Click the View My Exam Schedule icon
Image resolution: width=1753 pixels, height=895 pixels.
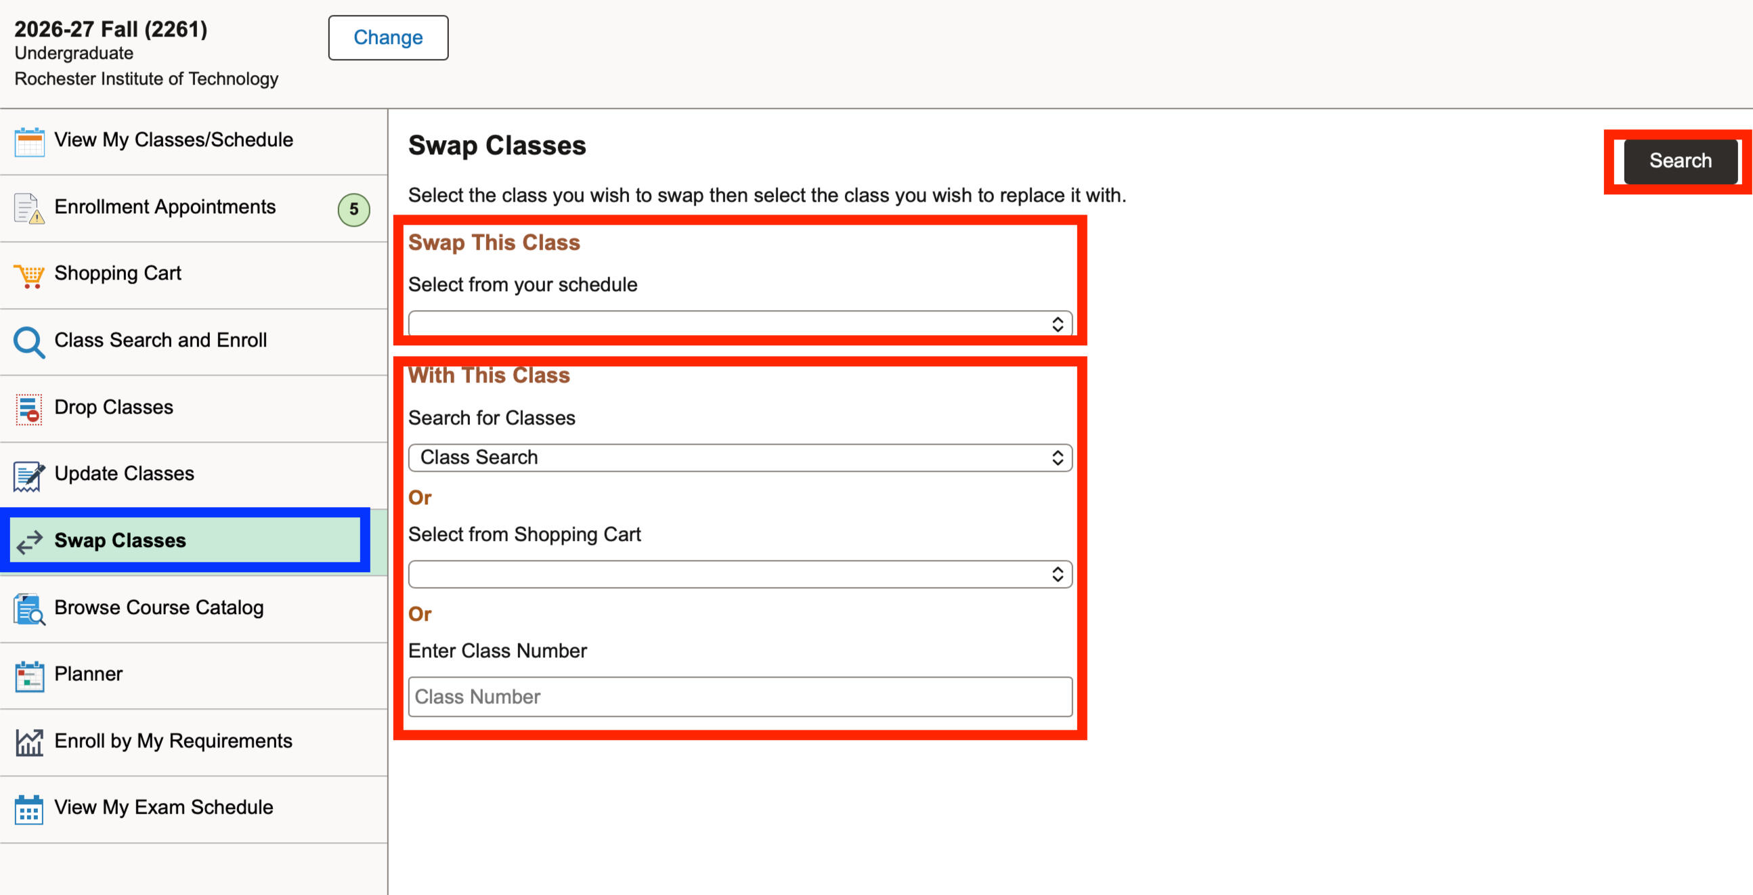[x=28, y=808]
